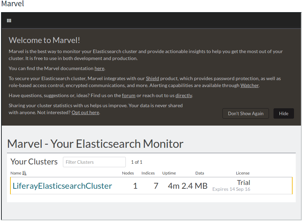The width and height of the screenshot is (302, 221).
Task: Click the 'Expires 14 Sep 16' text
Action: click(231, 189)
